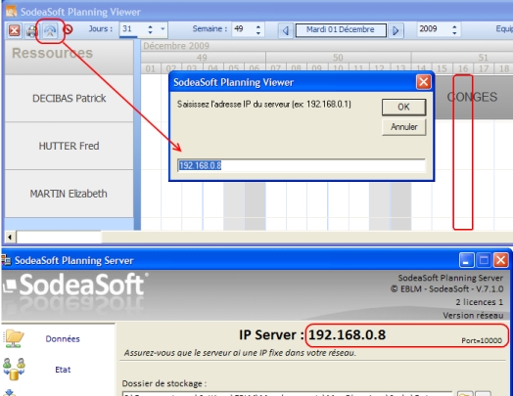Image resolution: width=513 pixels, height=396 pixels.
Task: Open Etat users icon in server sidebar
Action: pos(14,370)
